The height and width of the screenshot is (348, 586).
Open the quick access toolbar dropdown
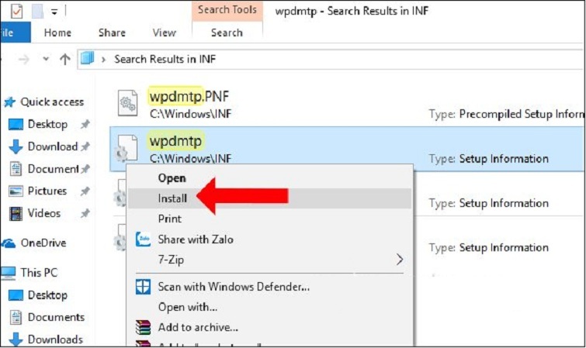[x=54, y=11]
